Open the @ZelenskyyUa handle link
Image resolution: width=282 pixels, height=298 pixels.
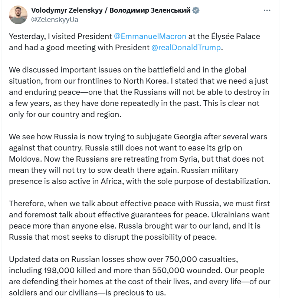click(55, 19)
